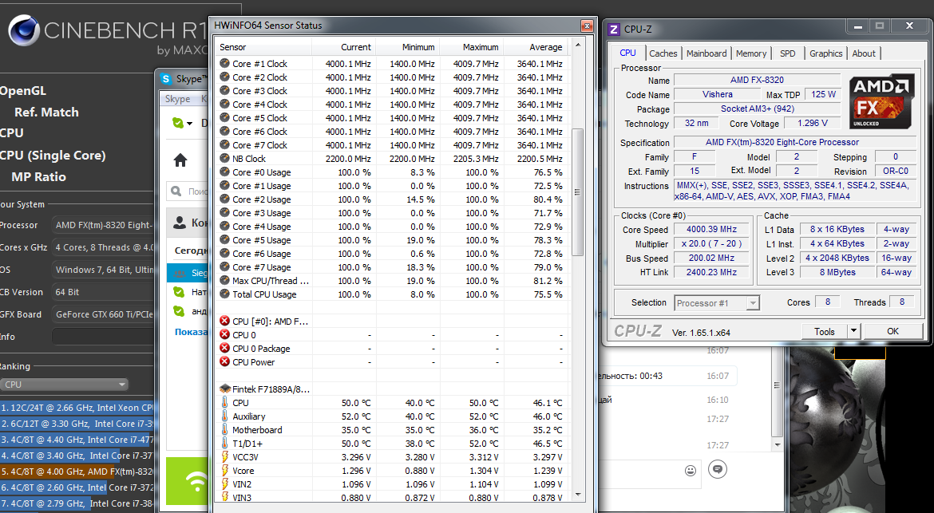The image size is (934, 513).
Task: Click the Average column header in HWiNFO64
Action: point(535,47)
